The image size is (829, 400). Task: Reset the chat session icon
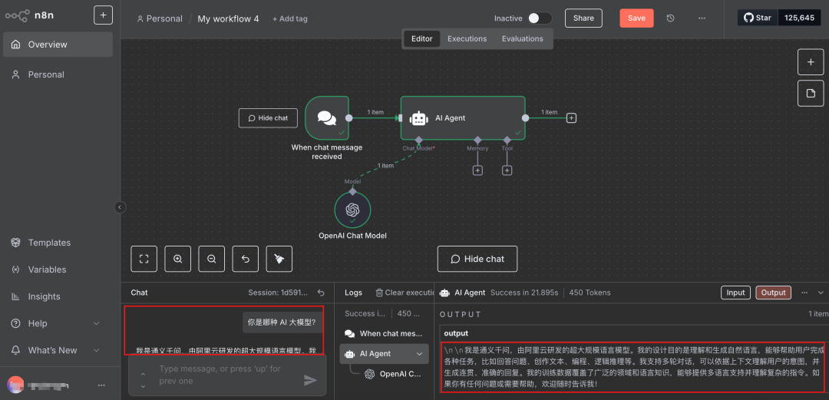320,293
